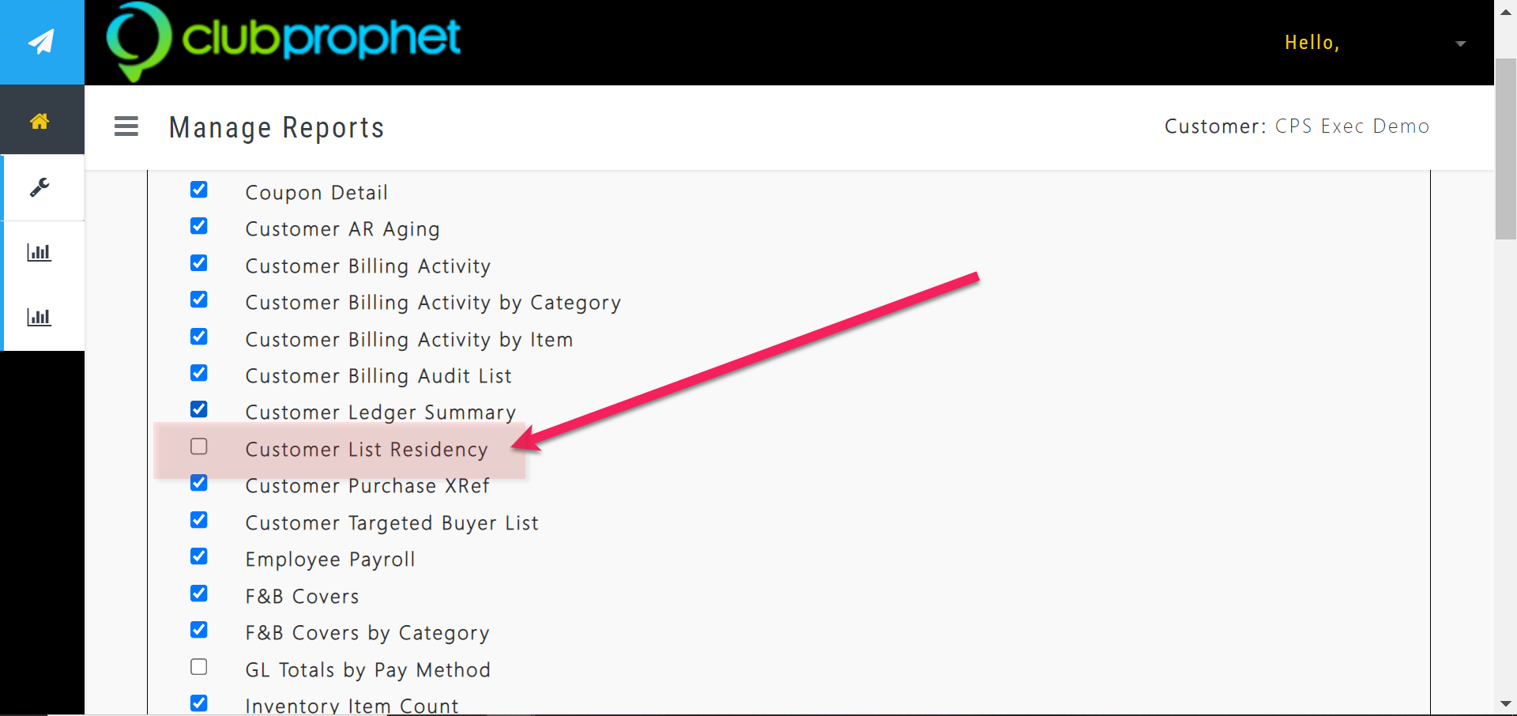Toggle the hamburger menu icon
Viewport: 1517px width, 716px height.
(126, 126)
